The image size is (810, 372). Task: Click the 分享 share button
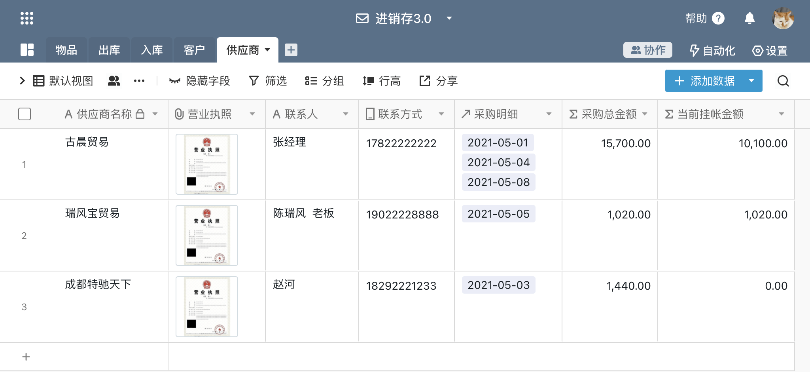[x=439, y=81]
